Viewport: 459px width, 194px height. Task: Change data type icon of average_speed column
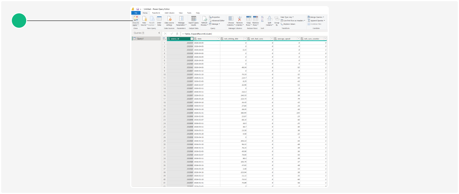tap(275, 39)
